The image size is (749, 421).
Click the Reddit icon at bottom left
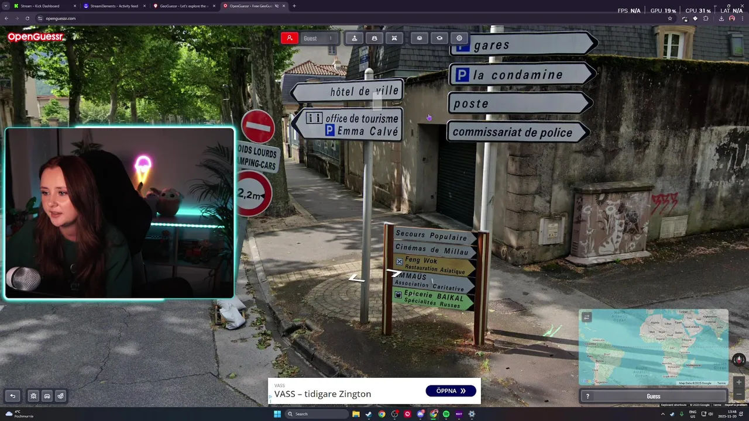pos(61,396)
